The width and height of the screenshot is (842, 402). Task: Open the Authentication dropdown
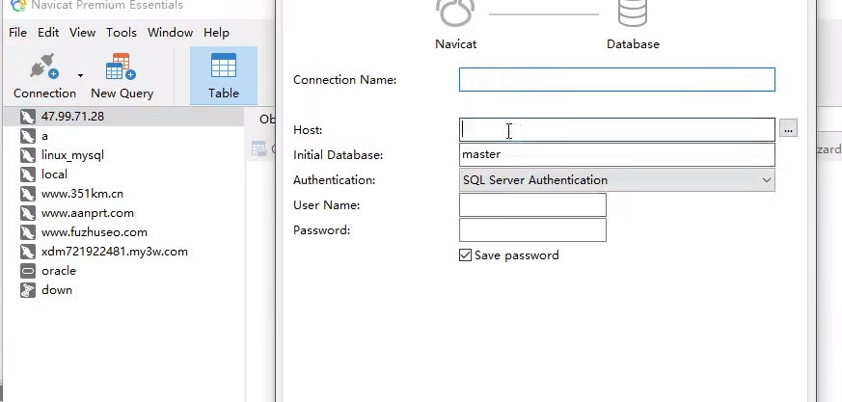tap(617, 180)
